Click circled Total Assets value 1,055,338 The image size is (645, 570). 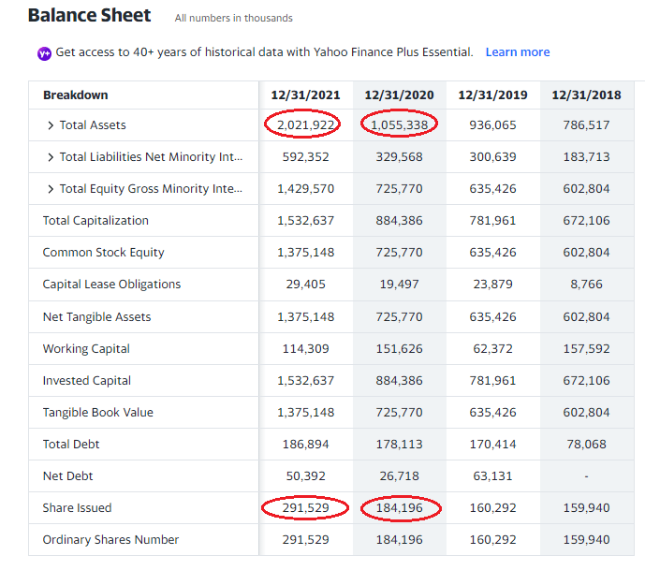pos(399,125)
